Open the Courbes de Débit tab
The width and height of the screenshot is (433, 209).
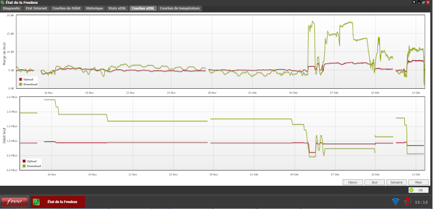click(66, 8)
